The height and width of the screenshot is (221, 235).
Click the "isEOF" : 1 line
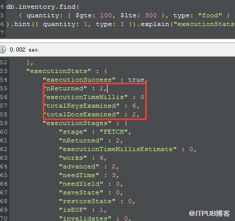(x=83, y=210)
